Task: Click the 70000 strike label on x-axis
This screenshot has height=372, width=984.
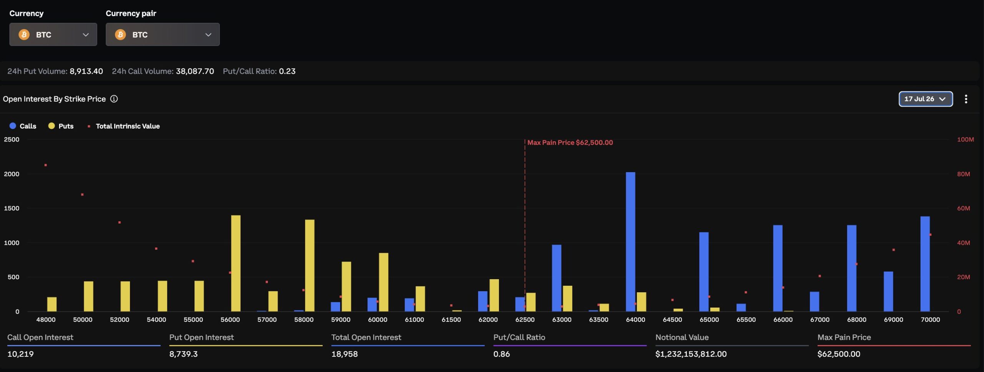Action: (x=930, y=319)
